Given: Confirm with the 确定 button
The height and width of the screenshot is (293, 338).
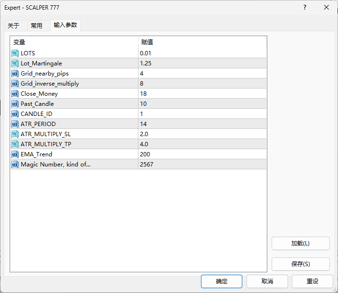Looking at the screenshot, I should click(222, 281).
